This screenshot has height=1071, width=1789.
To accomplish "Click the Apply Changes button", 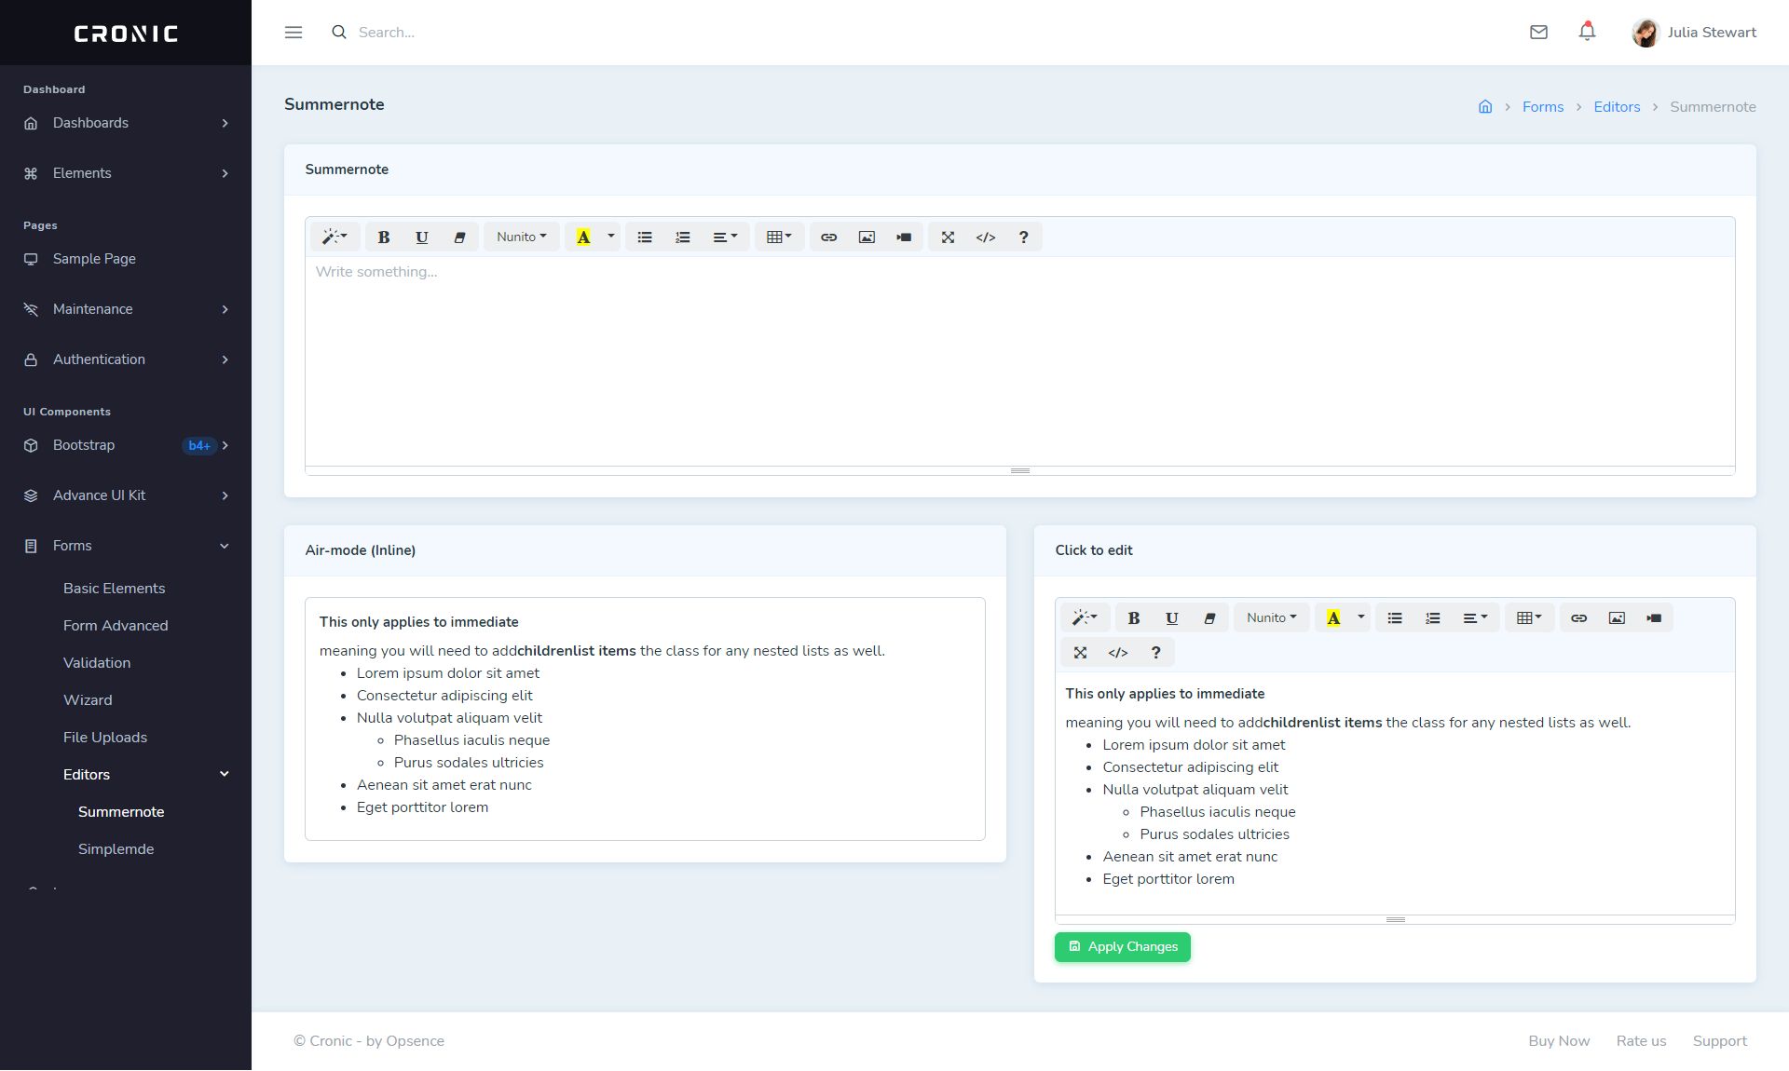I will 1122,947.
